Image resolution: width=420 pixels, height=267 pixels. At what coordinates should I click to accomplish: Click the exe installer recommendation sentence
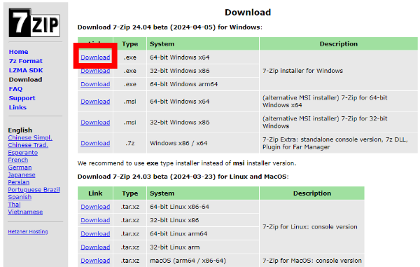pos(187,163)
